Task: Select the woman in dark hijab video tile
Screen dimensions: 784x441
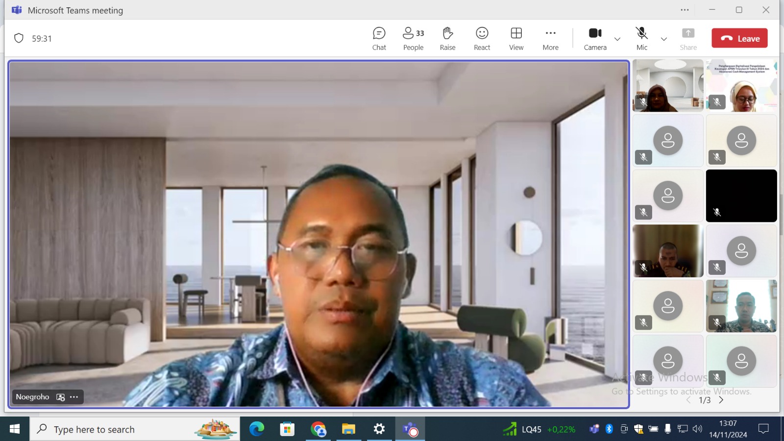Action: tap(668, 86)
